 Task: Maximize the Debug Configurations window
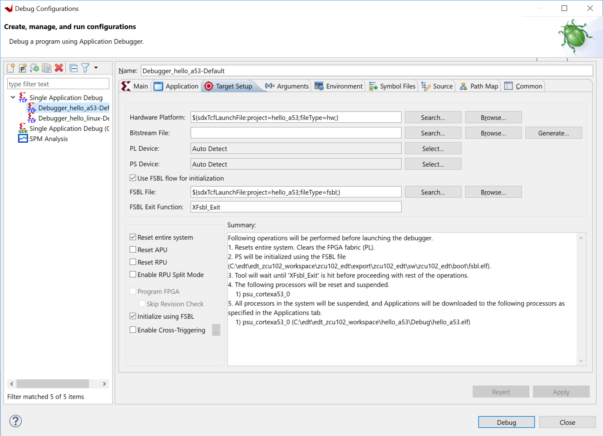tap(564, 8)
